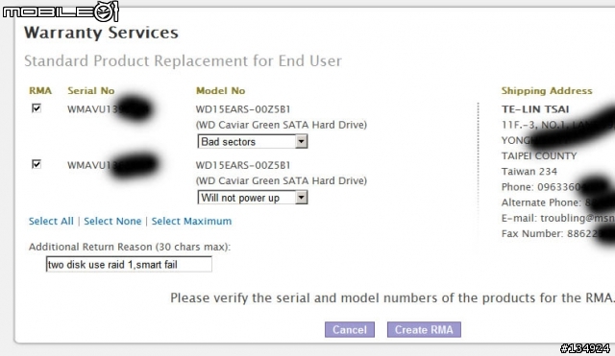The image size is (615, 356).
Task: Uncheck the second RMA checkbox
Action: click(x=37, y=164)
